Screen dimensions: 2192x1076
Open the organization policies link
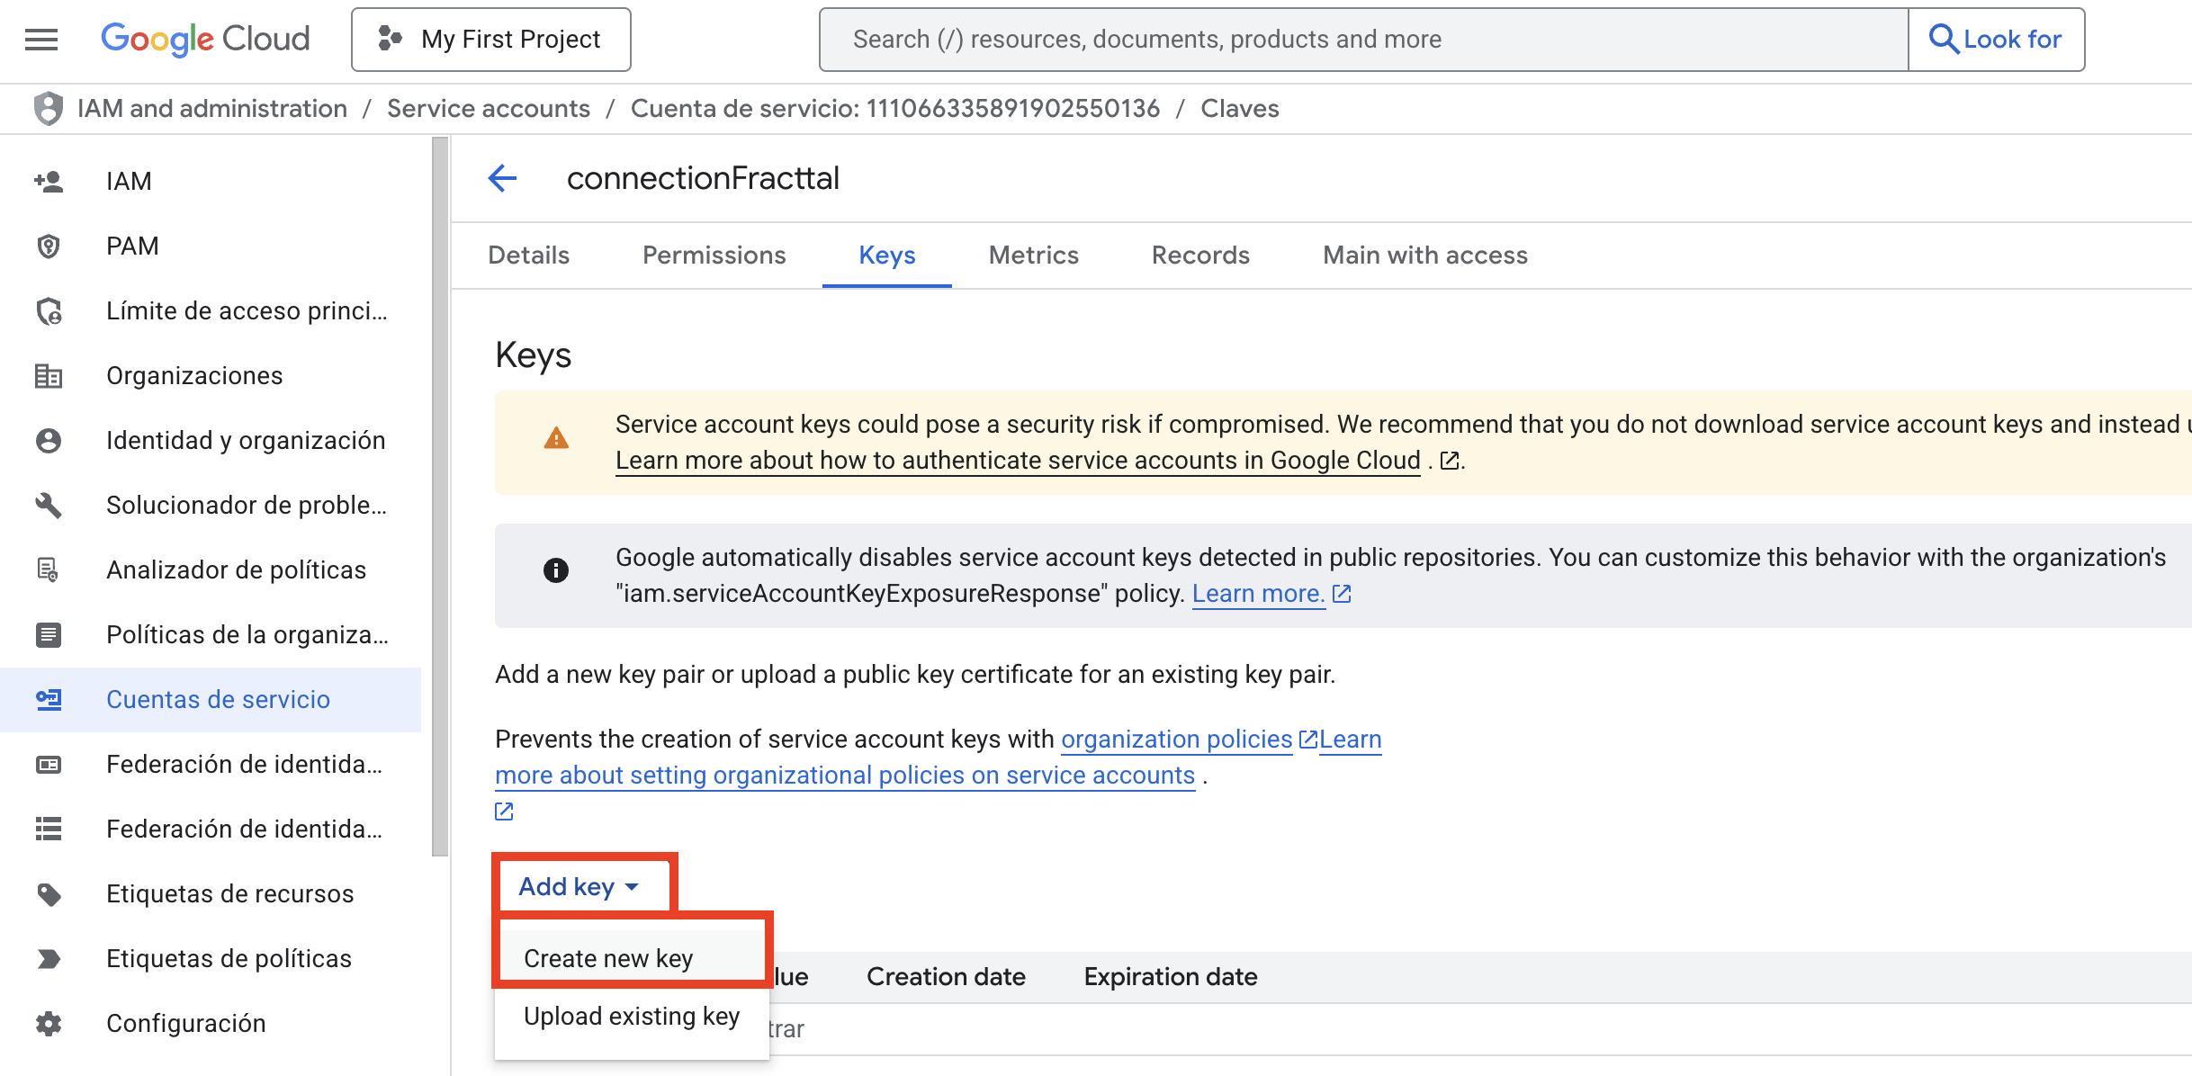[x=1176, y=739]
